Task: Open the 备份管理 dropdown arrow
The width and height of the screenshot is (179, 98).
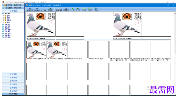Action: (x=13, y=8)
